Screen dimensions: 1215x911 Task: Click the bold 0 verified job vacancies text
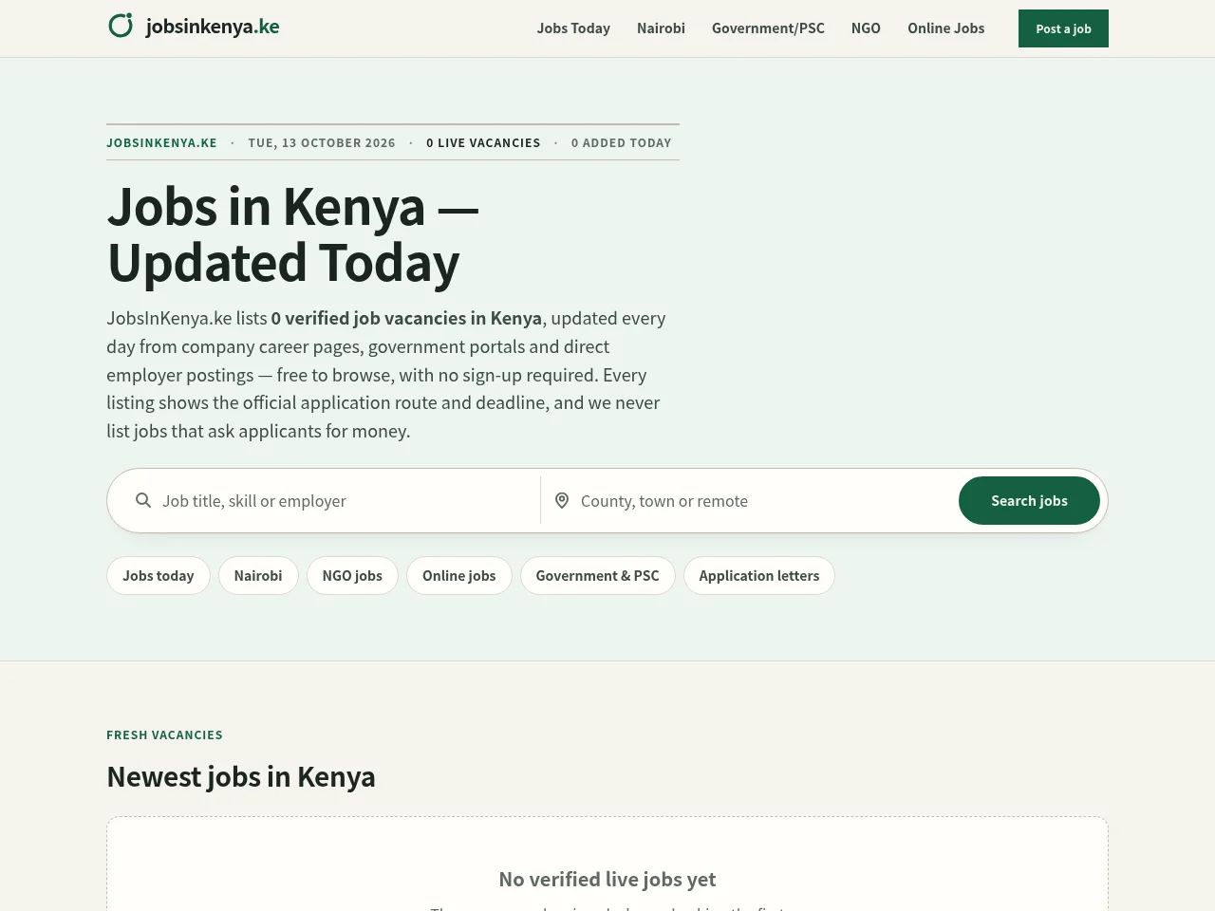click(x=406, y=318)
